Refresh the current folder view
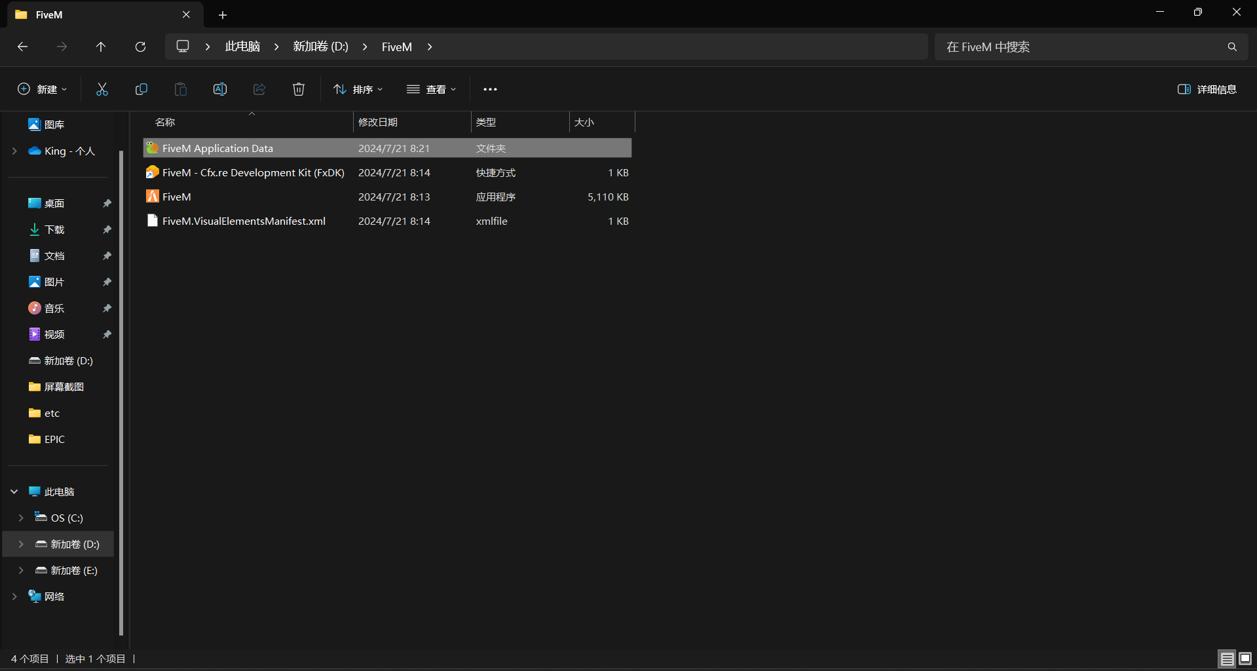1257x671 pixels. [140, 47]
